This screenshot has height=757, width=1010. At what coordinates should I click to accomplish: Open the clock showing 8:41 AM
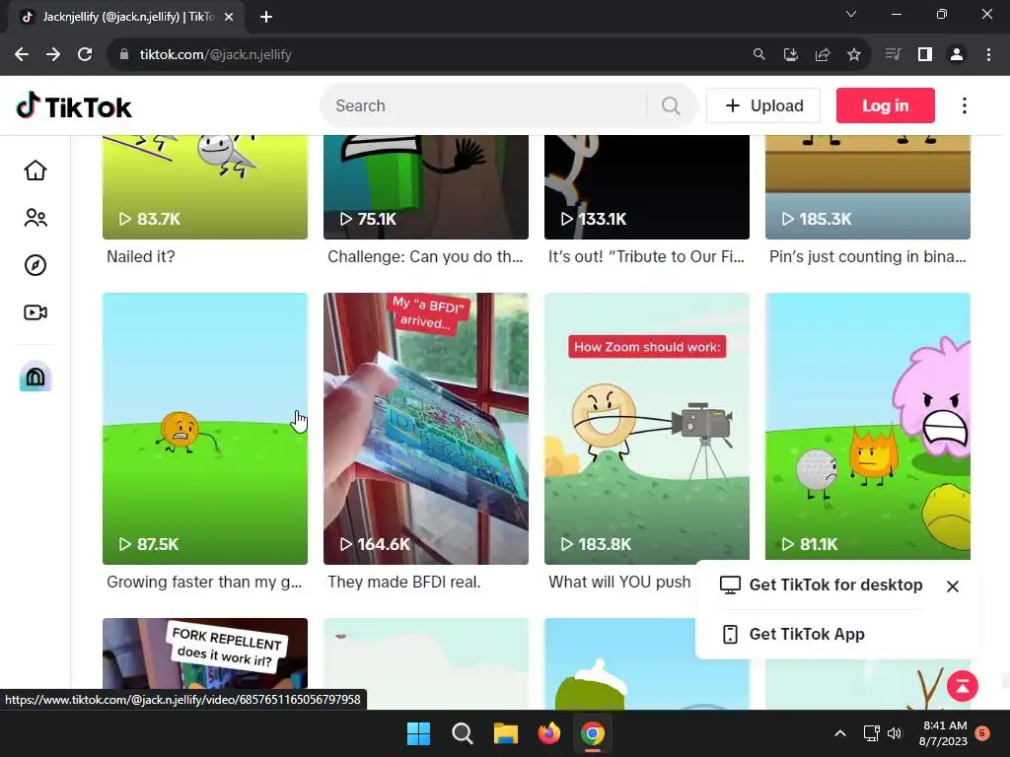[944, 733]
